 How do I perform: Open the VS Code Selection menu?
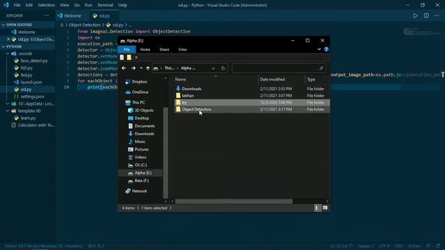point(47,5)
